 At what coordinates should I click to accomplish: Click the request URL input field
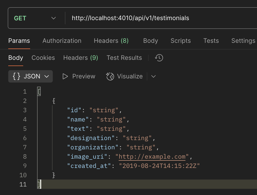155,18
